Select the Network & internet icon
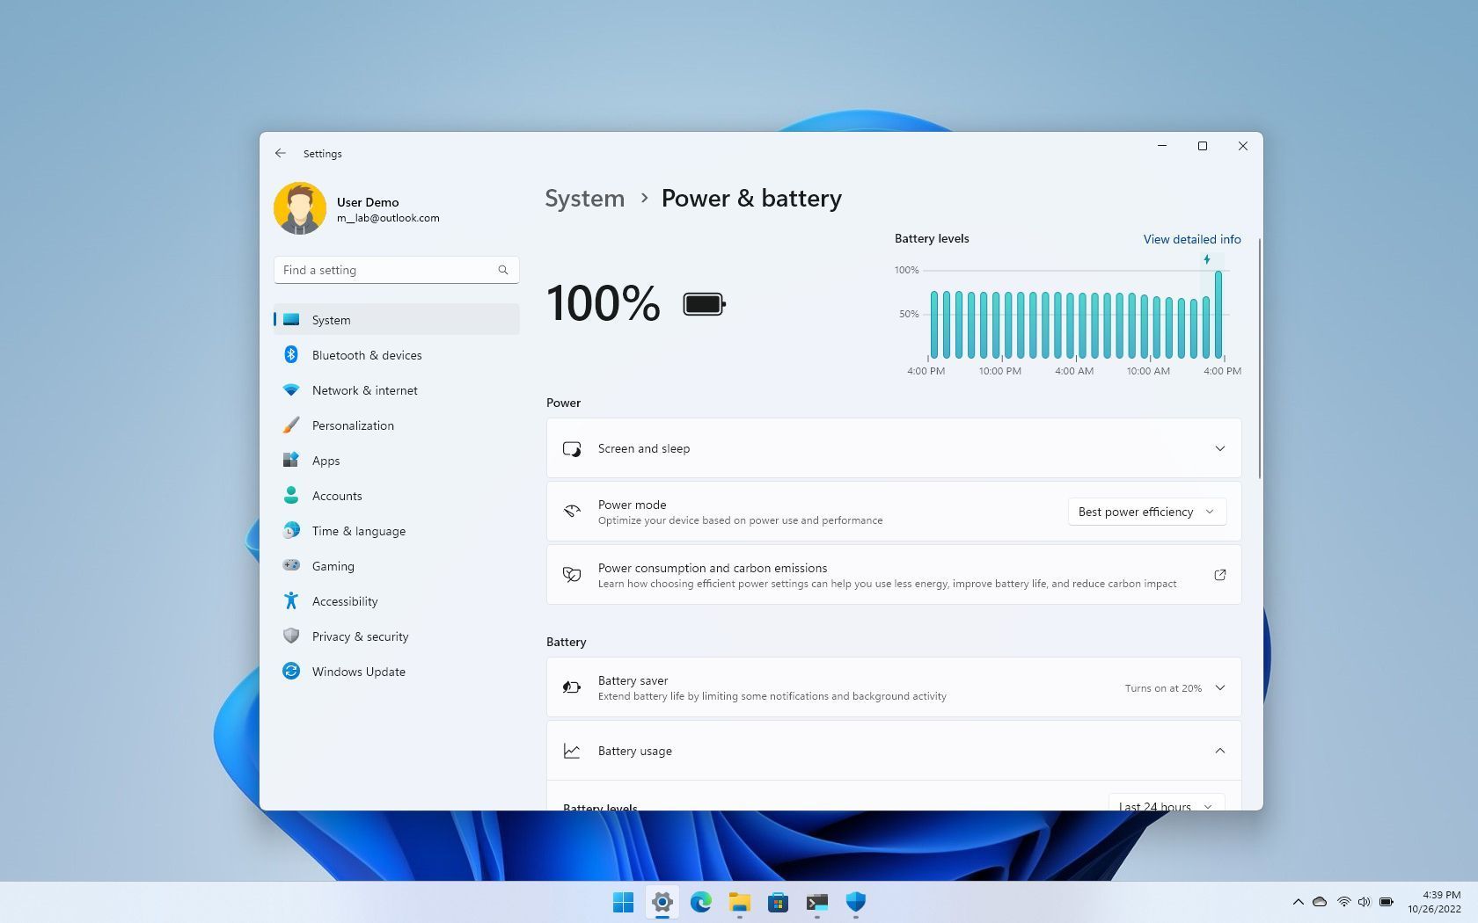 (291, 390)
